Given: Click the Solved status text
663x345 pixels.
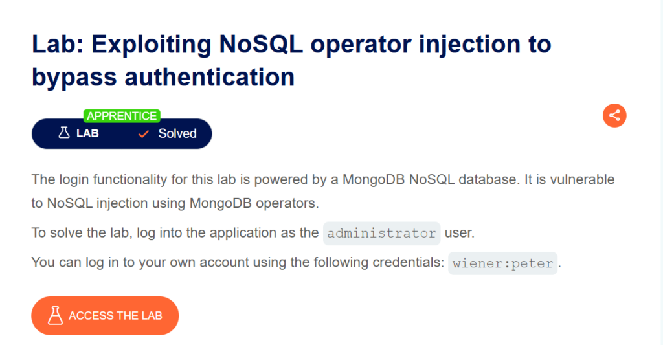Looking at the screenshot, I should tap(177, 134).
